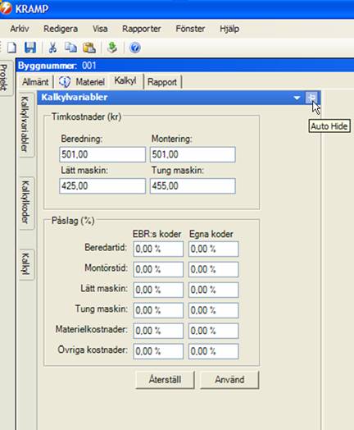Click the New document icon

11,48
